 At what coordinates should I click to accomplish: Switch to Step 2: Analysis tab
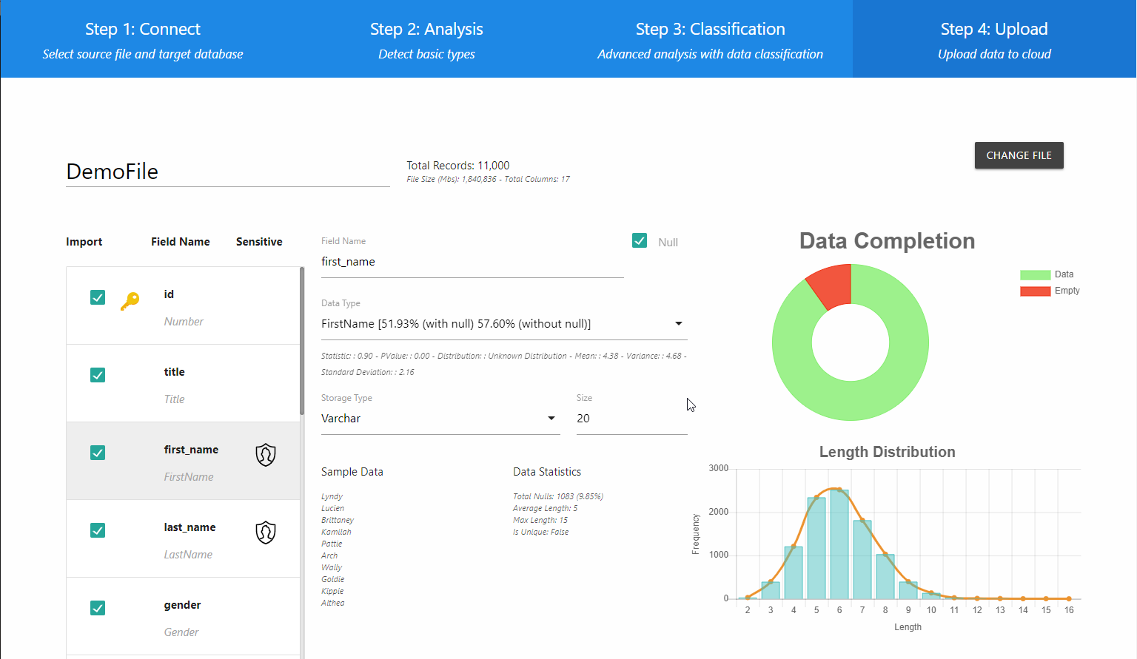click(x=426, y=39)
